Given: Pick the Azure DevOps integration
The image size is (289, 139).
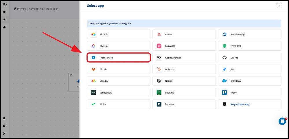Looking at the screenshot, I should tap(250, 34).
